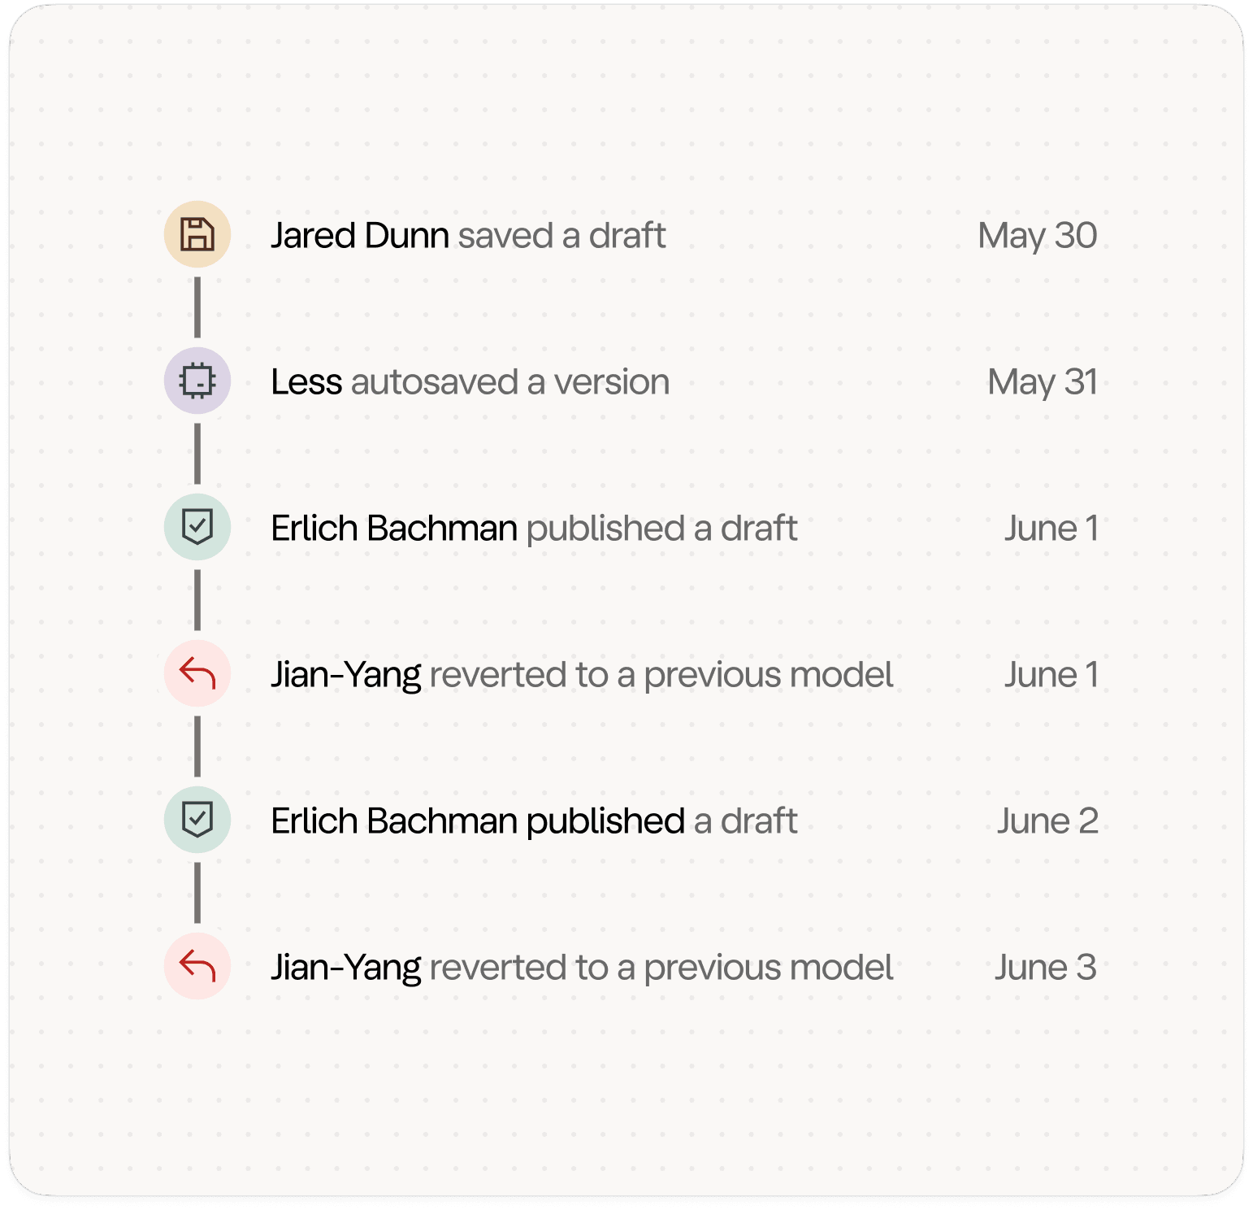This screenshot has width=1253, height=1210.
Task: Click the 'autosaved a version' description
Action: pyautogui.click(x=510, y=382)
